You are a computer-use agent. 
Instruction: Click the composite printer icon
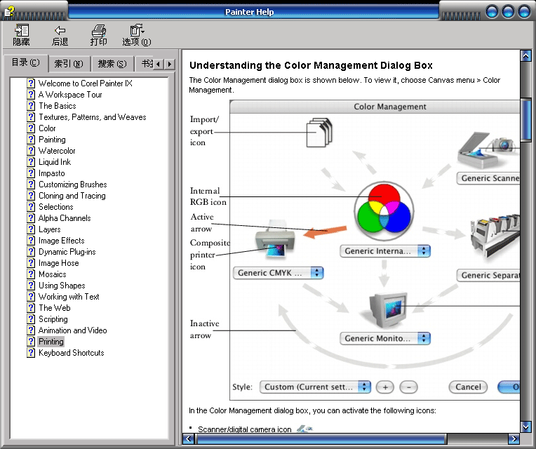pos(275,239)
